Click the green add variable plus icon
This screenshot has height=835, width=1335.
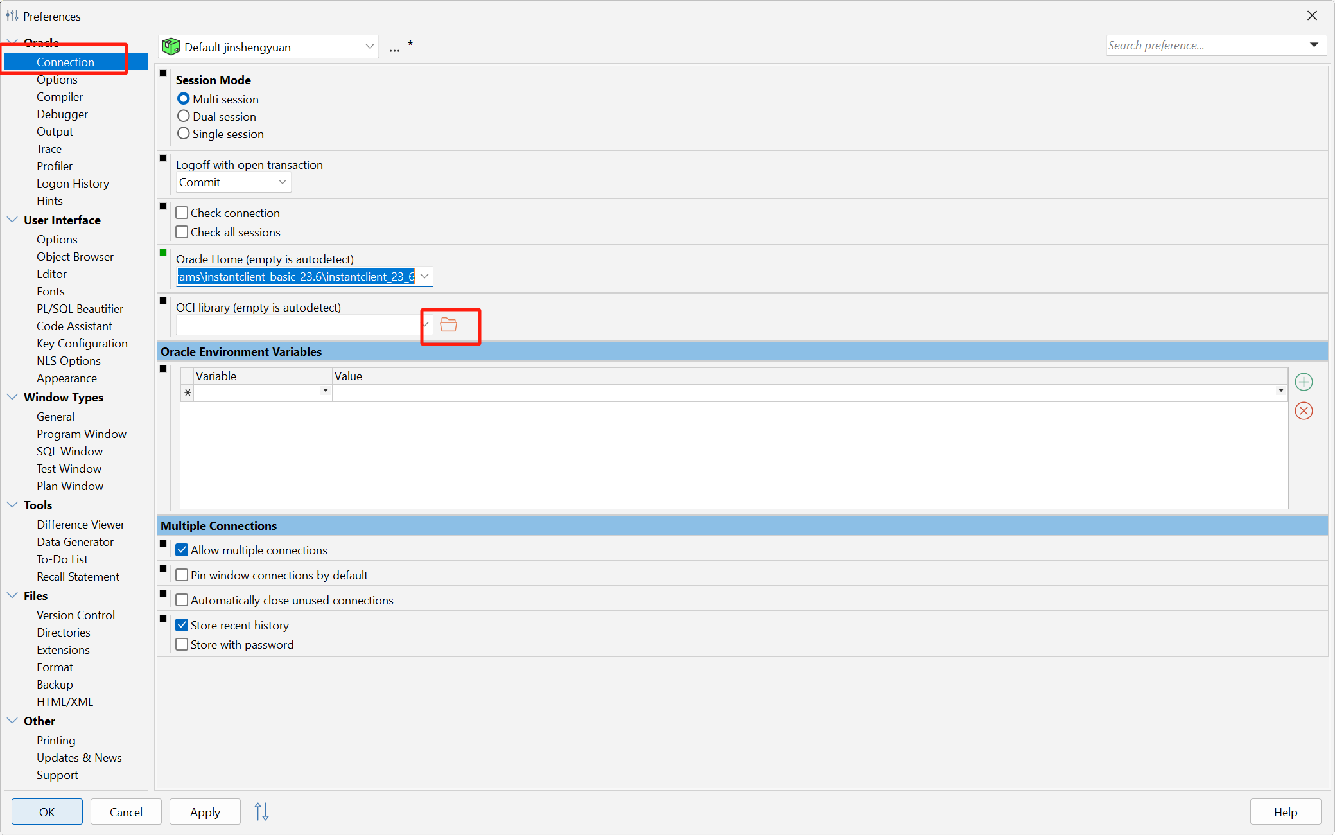[1303, 382]
